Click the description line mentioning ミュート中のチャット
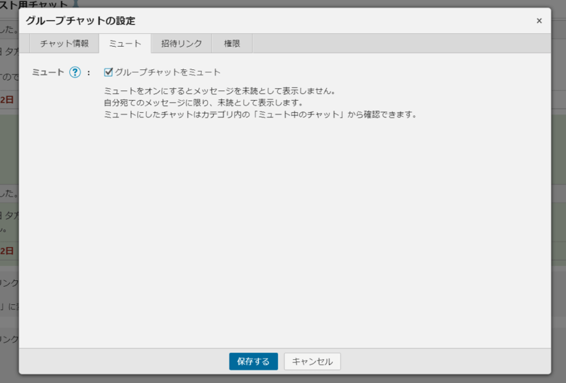 coord(260,115)
